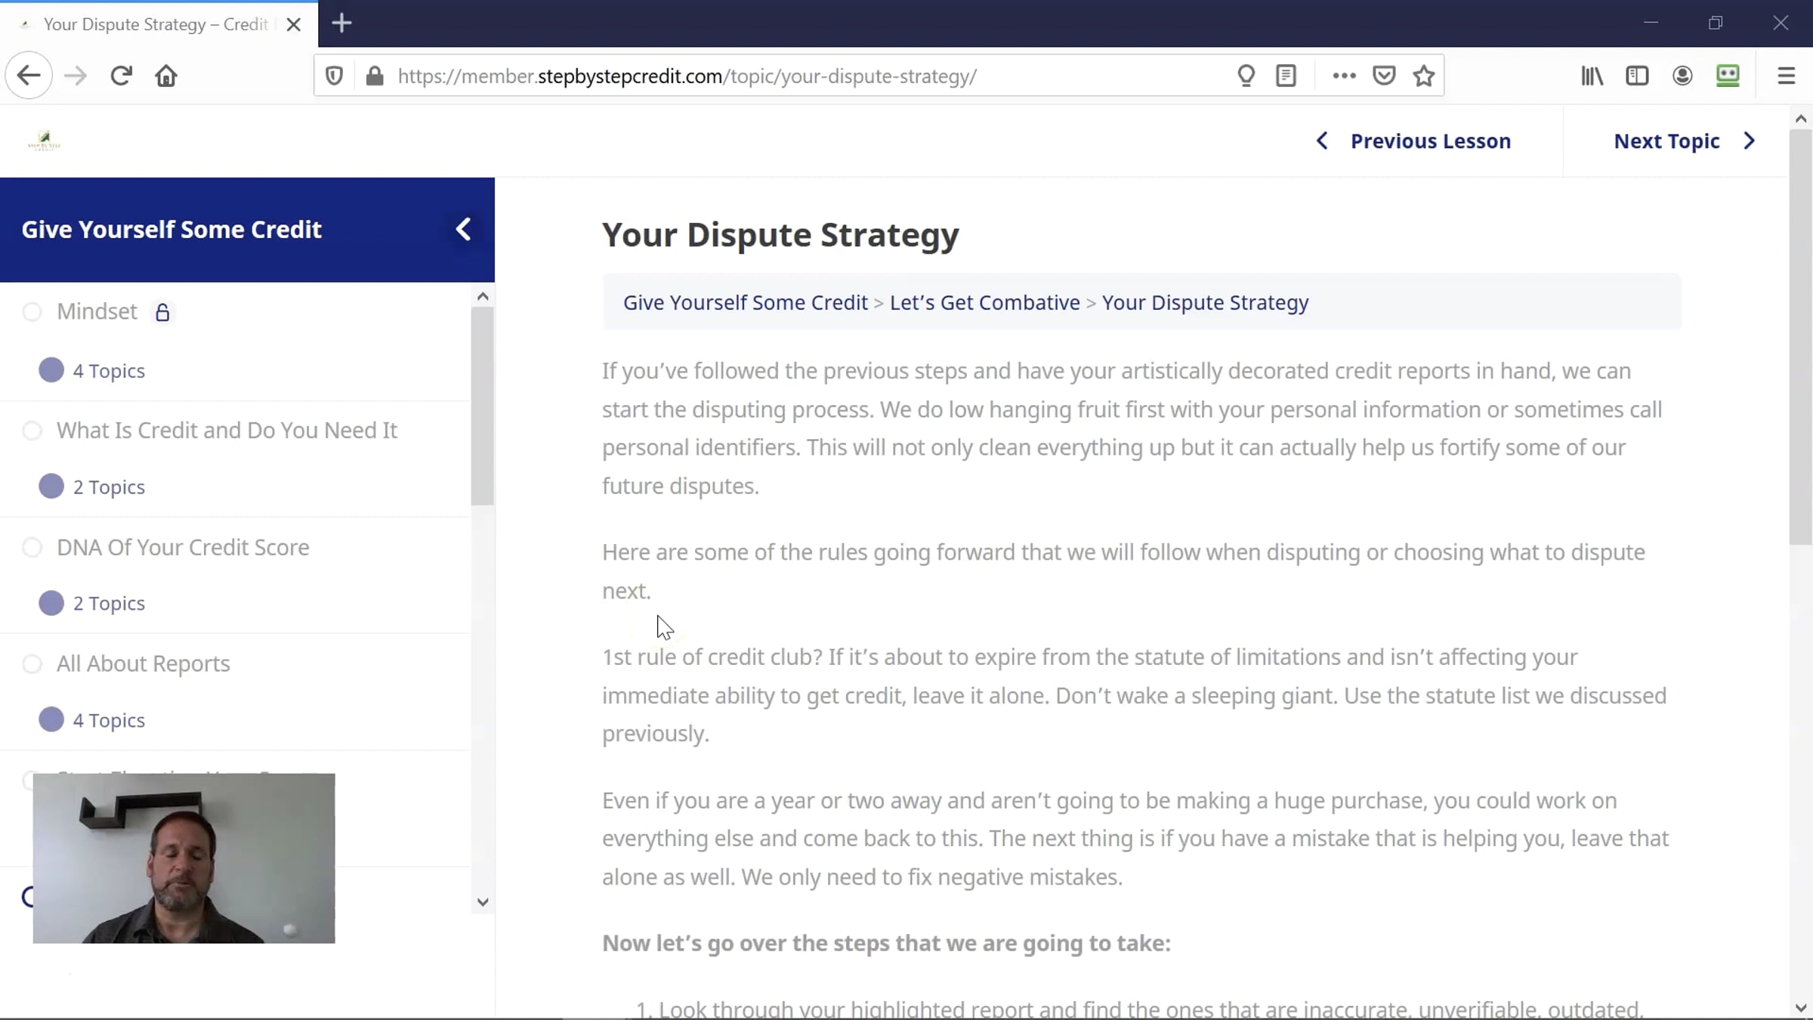Open a new browser tab
Viewport: 1813px width, 1020px height.
(341, 23)
